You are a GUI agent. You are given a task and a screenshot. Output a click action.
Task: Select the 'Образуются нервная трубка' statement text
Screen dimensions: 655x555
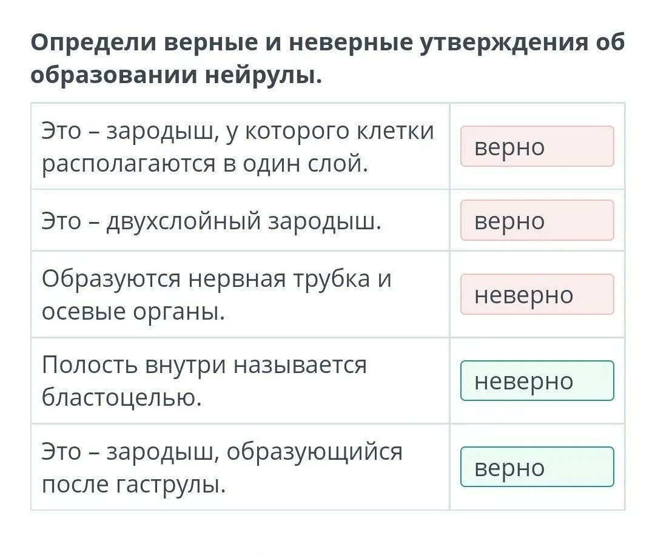(217, 295)
